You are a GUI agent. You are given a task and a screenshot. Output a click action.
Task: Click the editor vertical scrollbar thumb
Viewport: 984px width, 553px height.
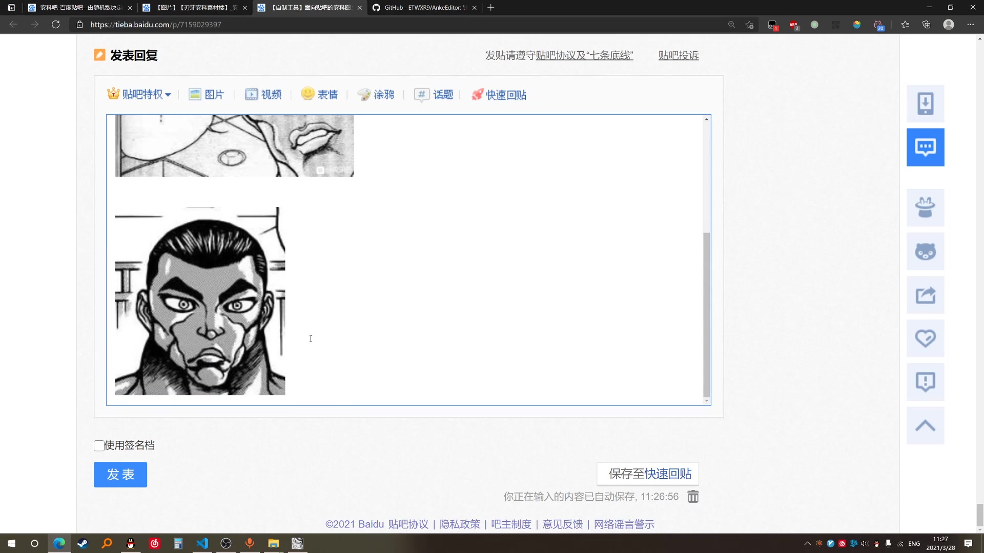click(x=707, y=315)
